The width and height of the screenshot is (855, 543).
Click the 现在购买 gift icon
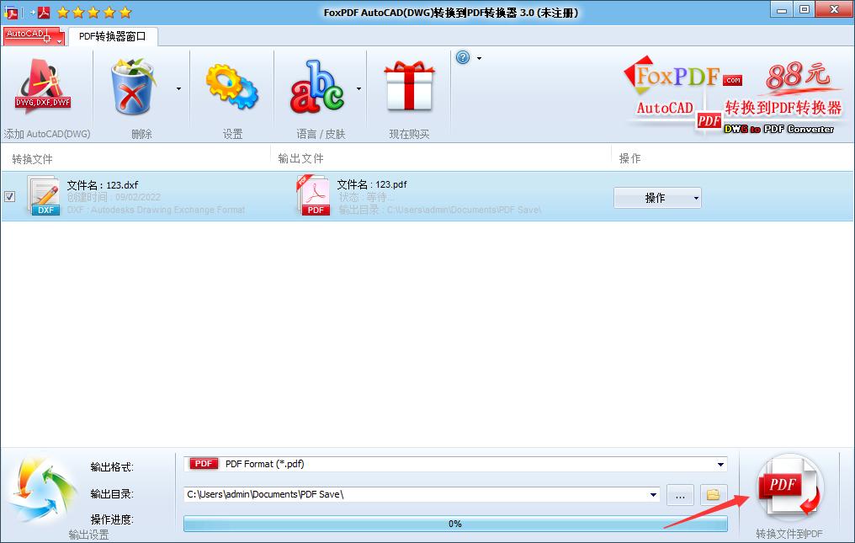[409, 87]
